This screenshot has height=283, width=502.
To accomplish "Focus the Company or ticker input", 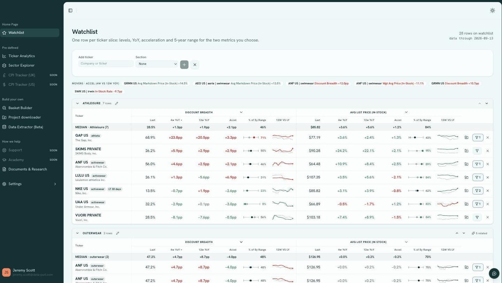I will (106, 64).
